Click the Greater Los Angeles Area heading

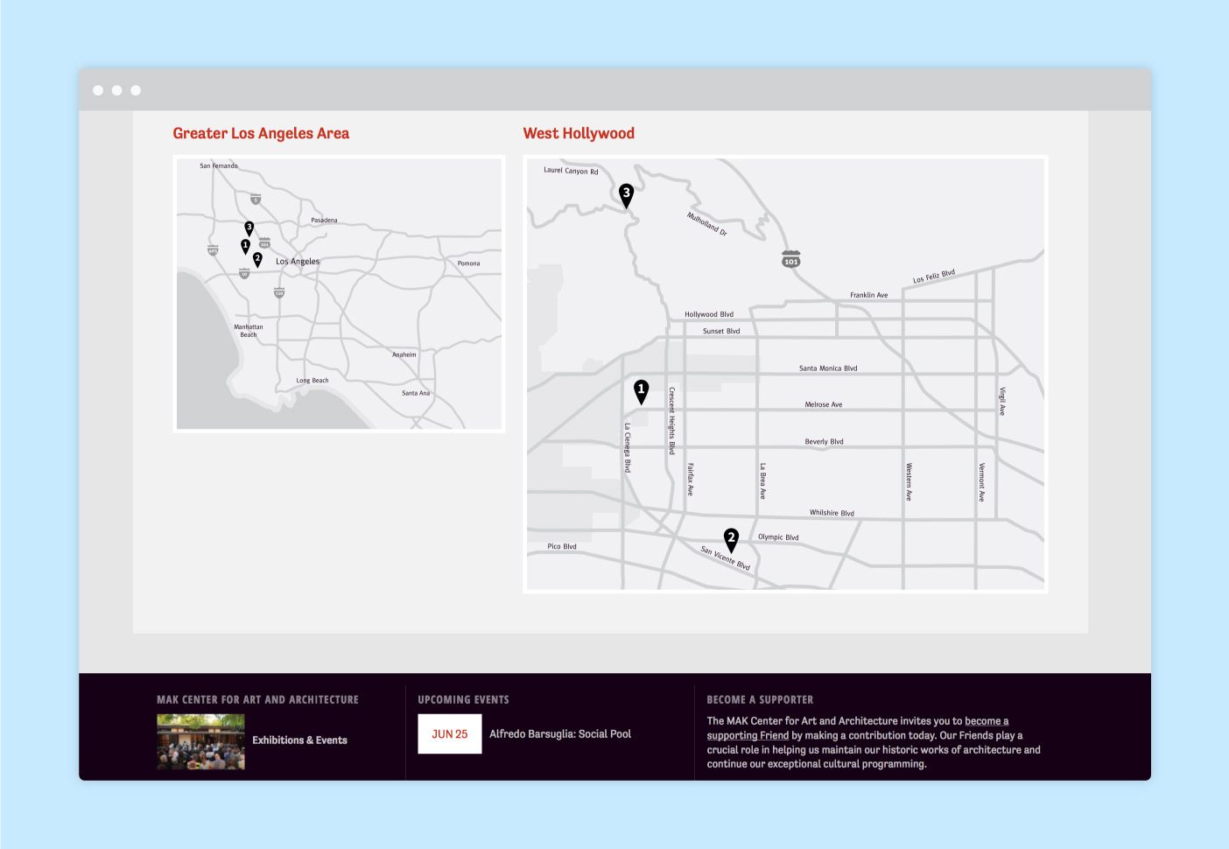[x=261, y=133]
